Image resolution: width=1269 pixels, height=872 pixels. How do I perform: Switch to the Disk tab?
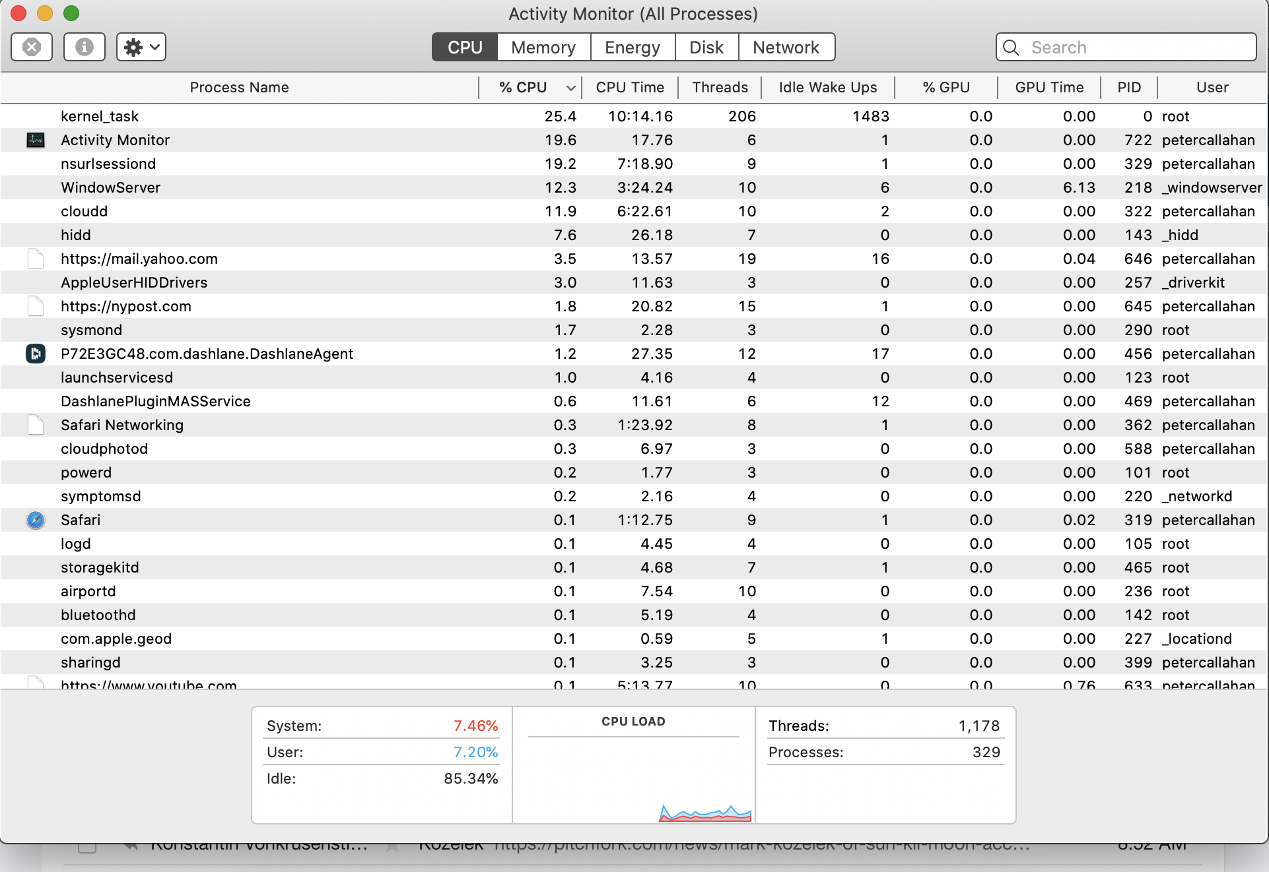tap(706, 47)
